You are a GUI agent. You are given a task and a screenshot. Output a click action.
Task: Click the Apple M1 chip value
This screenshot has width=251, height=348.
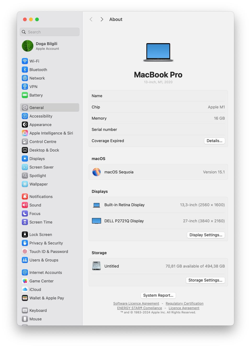[x=216, y=107]
